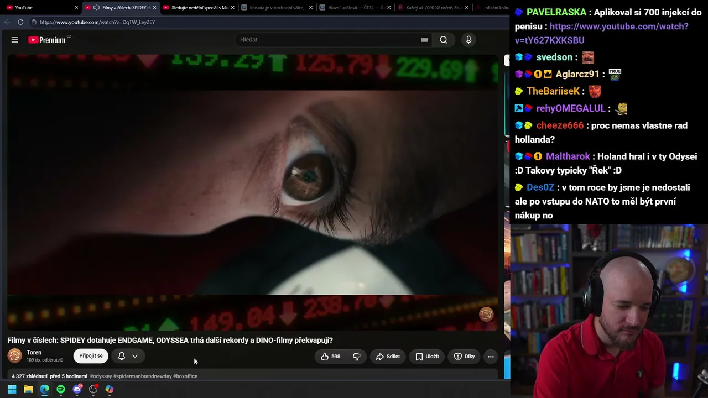Switch to Hlavní události ČT24 tab
Image resolution: width=708 pixels, height=398 pixels.
point(354,8)
